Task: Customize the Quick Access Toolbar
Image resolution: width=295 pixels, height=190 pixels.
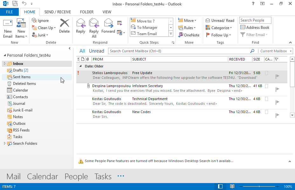Action: click(31, 4)
